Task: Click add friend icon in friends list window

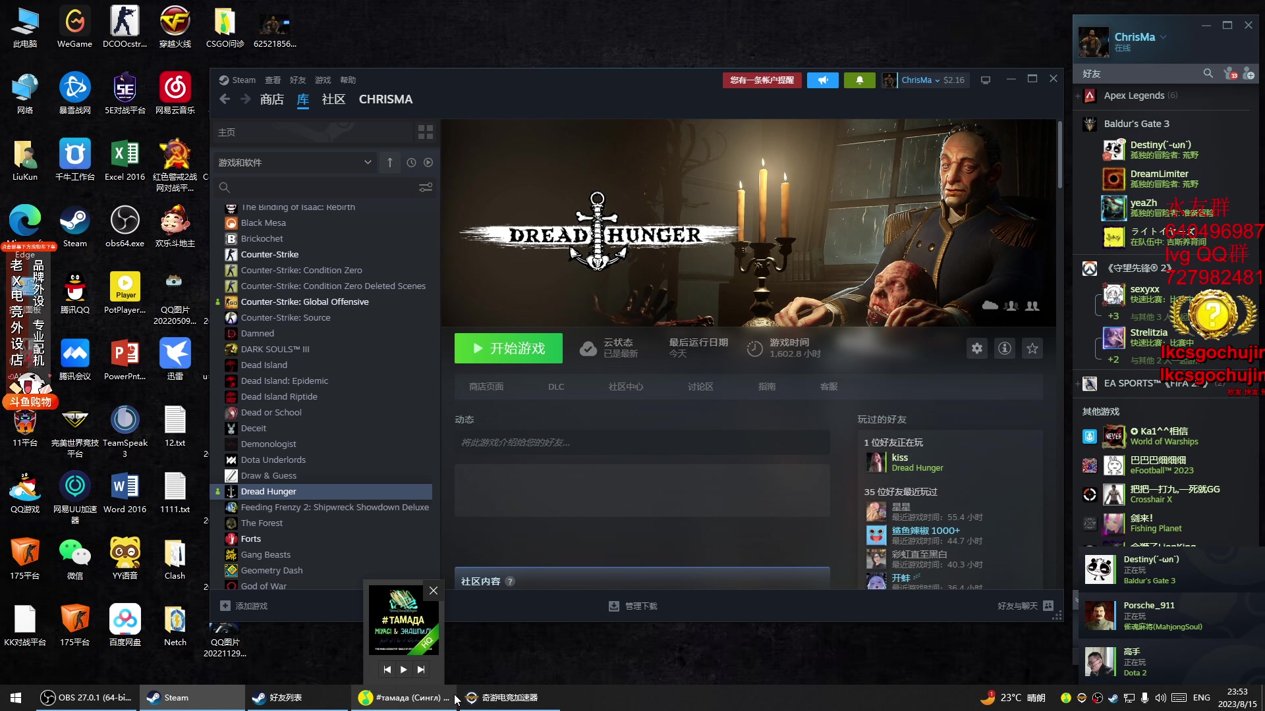Action: tap(1249, 74)
